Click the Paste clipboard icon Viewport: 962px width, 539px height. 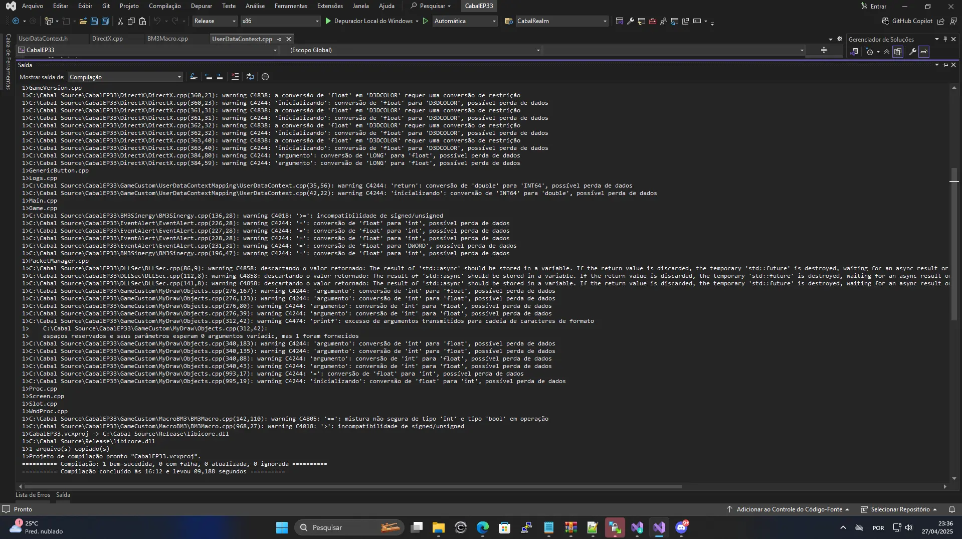click(143, 21)
